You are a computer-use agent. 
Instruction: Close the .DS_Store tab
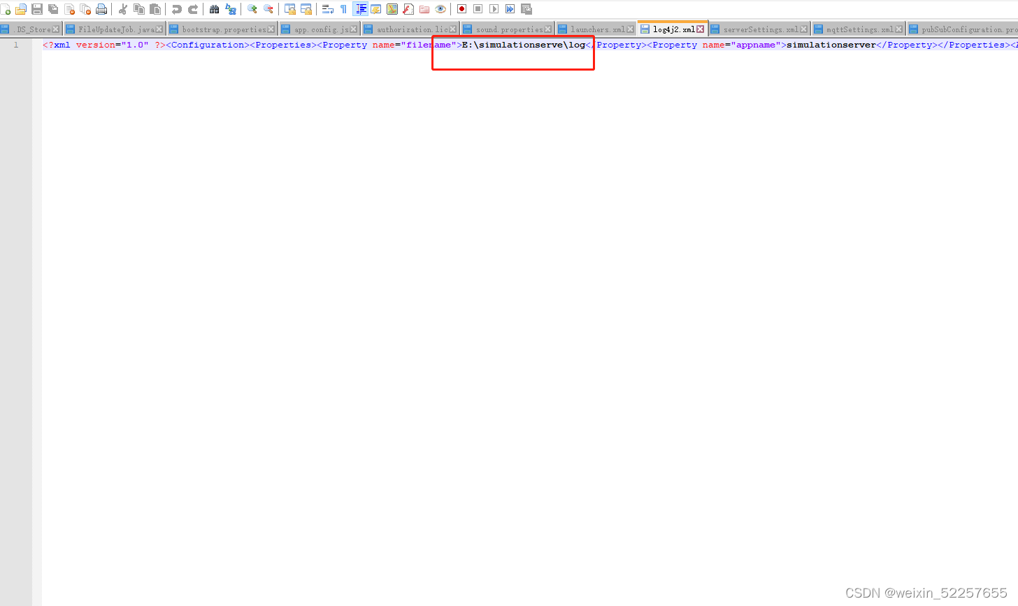pos(55,29)
